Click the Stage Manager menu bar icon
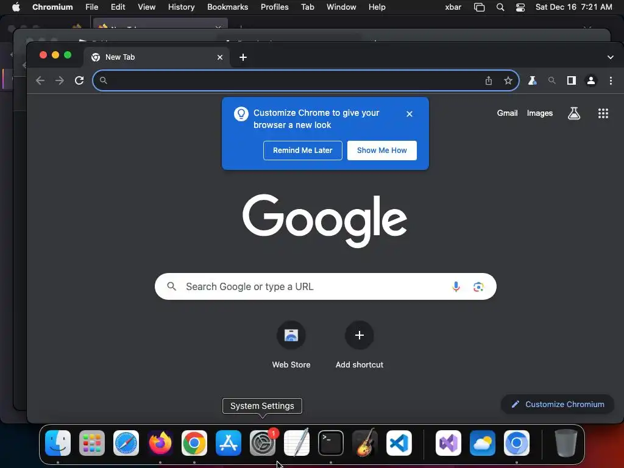This screenshot has width=624, height=468. click(x=479, y=7)
